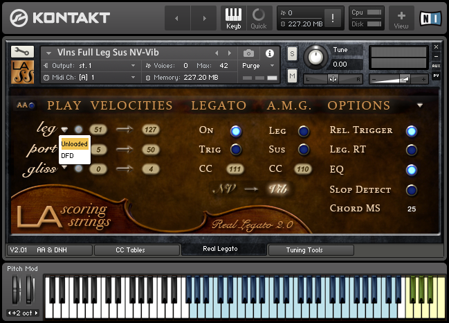Adjust the pan L-R slider
The width and height of the screenshot is (449, 323).
point(333,79)
